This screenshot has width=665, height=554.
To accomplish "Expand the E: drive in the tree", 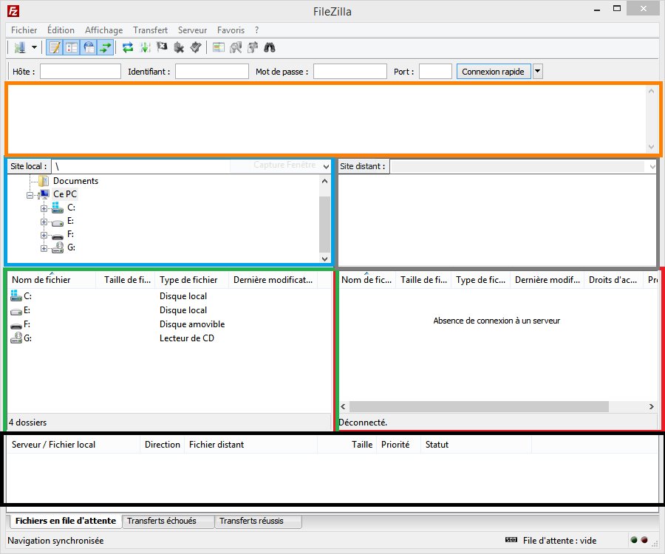I will pos(44,222).
